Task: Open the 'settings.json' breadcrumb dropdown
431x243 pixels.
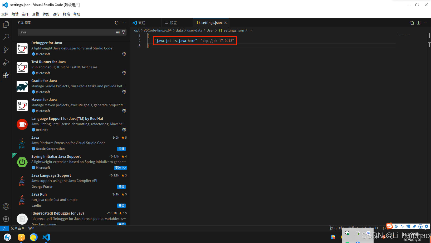Action: pos(232,30)
